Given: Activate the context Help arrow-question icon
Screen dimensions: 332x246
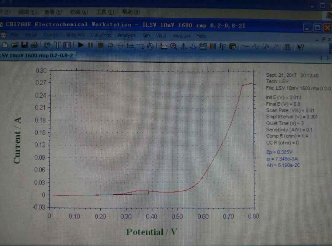Looking at the screenshot, I should point(300,47).
